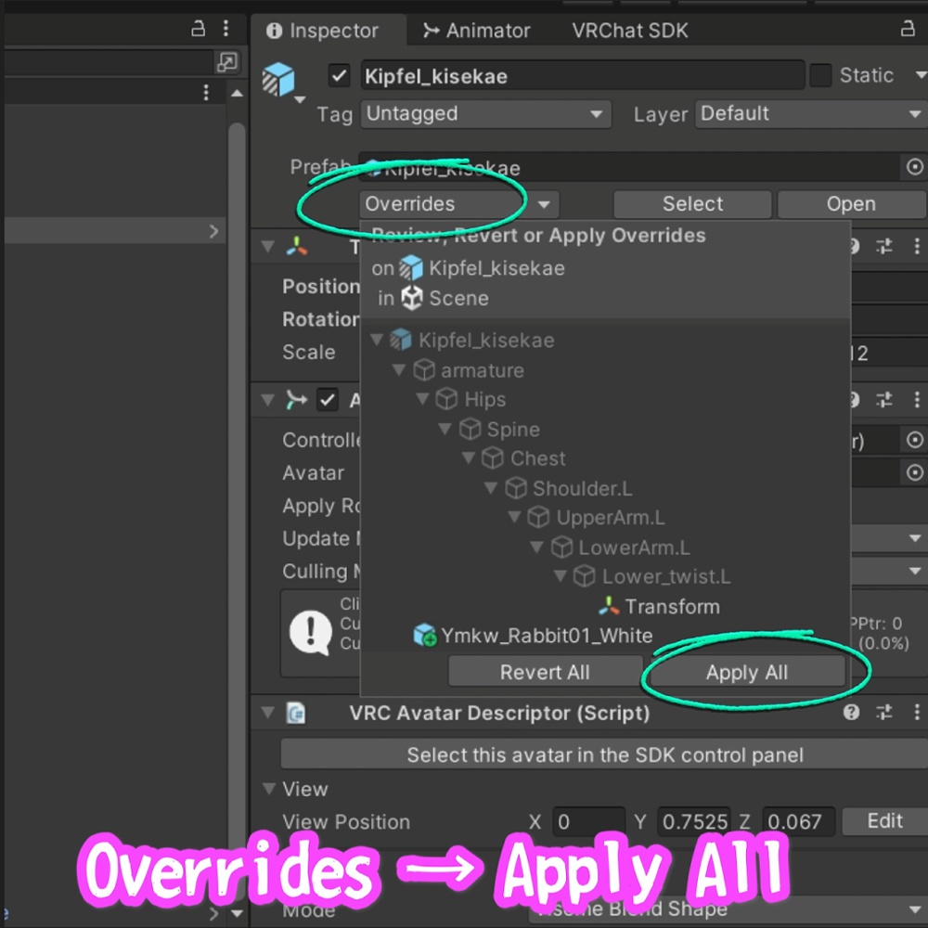Open the Animator tab
The width and height of the screenshot is (928, 928).
pos(476,31)
